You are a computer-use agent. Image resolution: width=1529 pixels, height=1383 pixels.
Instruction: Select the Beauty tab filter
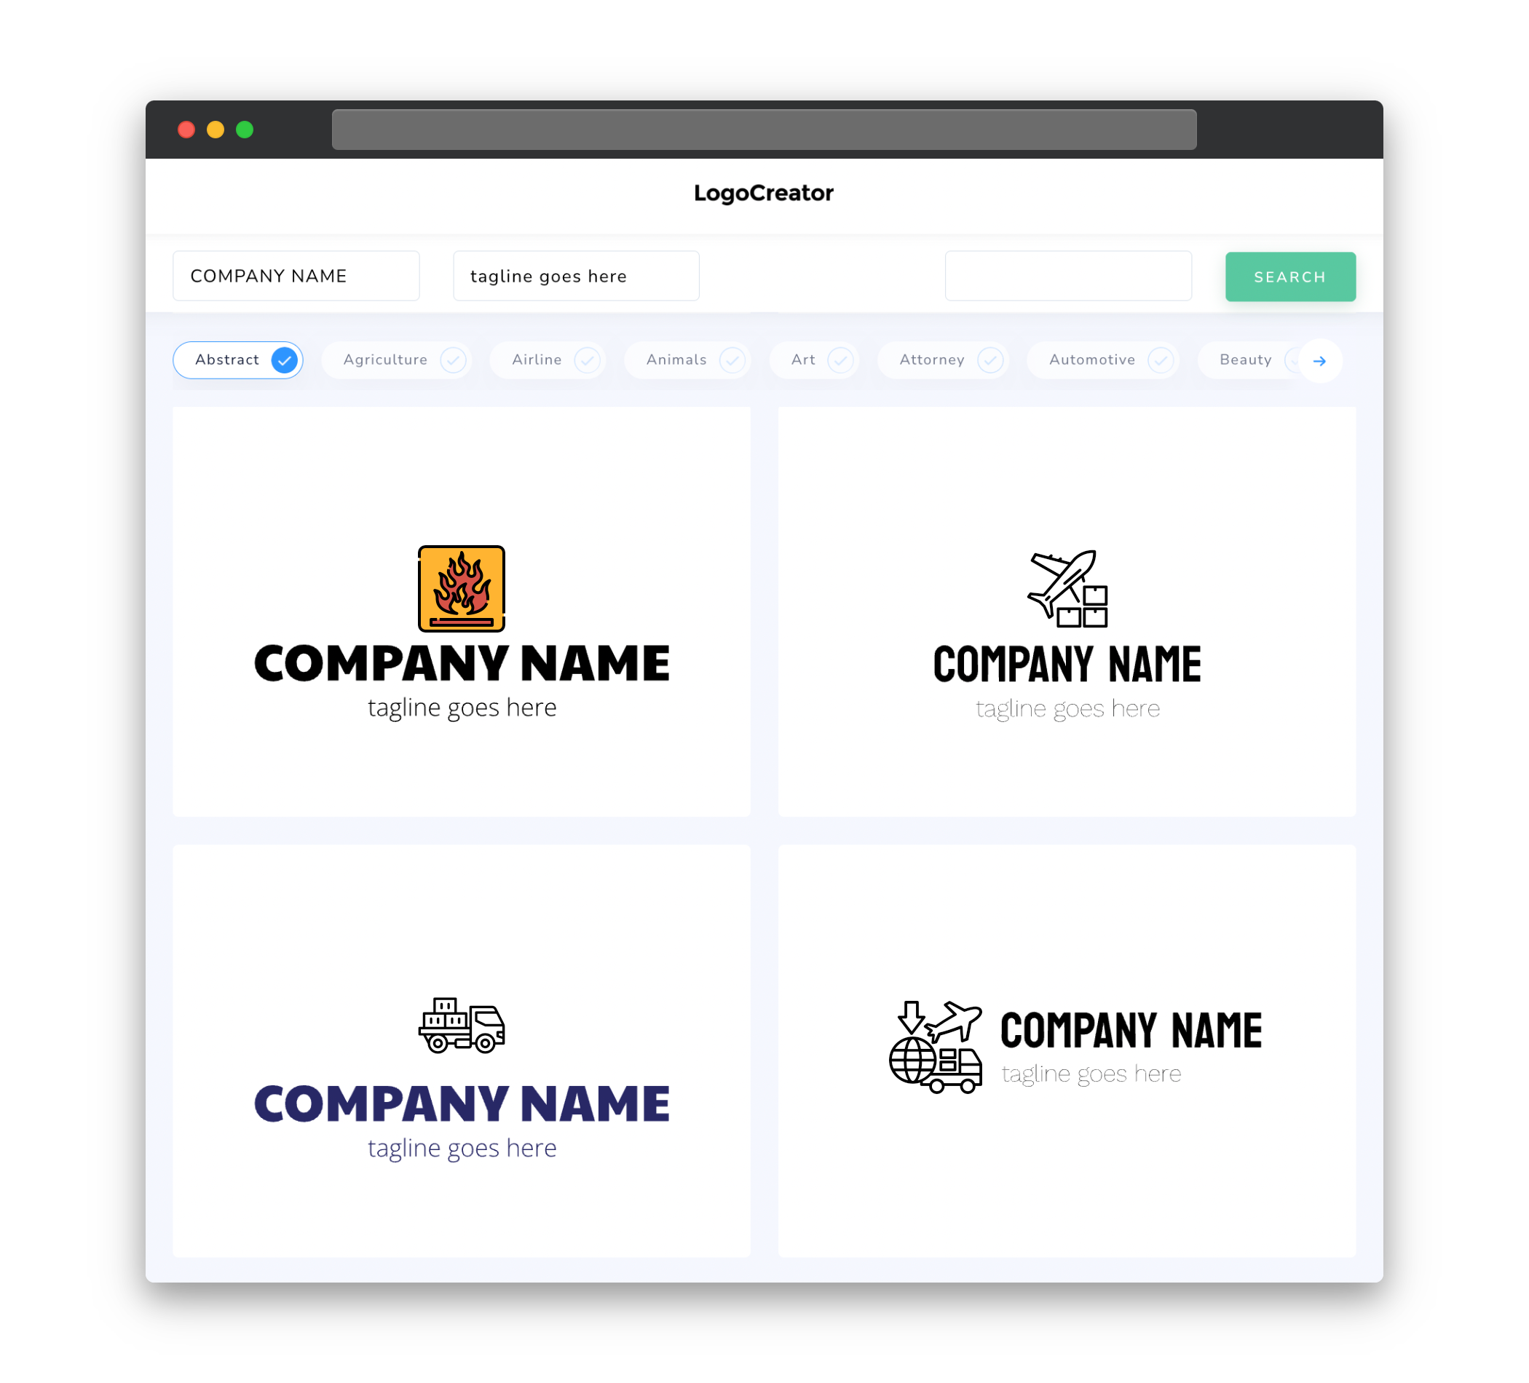coord(1246,360)
